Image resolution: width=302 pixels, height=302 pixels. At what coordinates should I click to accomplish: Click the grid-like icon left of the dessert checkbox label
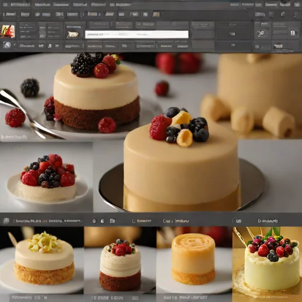[x=112, y=221]
